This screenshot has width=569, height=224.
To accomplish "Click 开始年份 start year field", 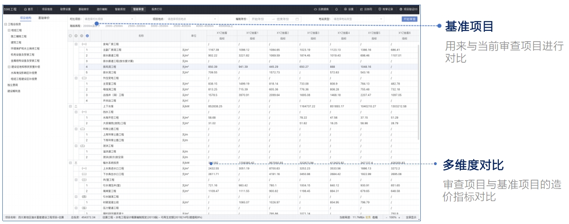I will [x=258, y=19].
